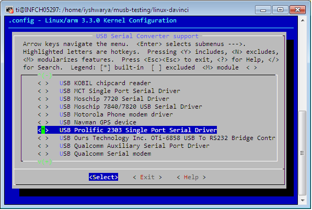Toggle USB Ours Technology OTi-6858 bridge option
The image size is (312, 210).
(156, 138)
